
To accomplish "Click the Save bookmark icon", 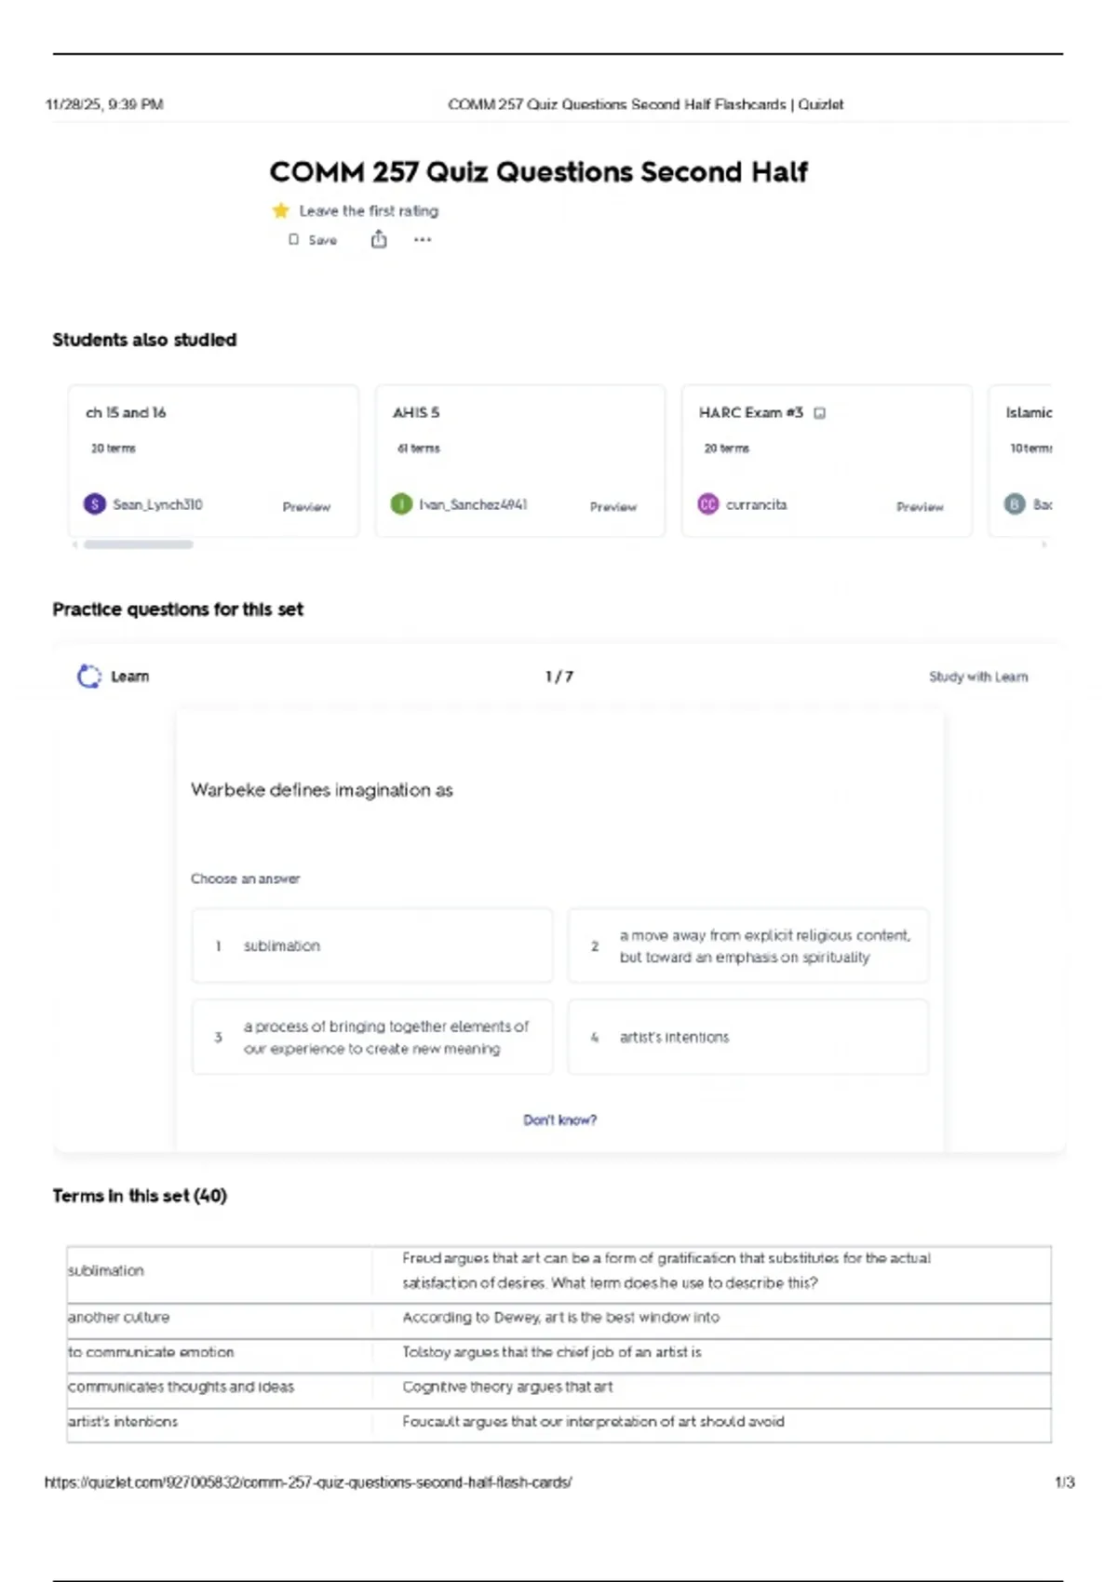I will tap(294, 240).
